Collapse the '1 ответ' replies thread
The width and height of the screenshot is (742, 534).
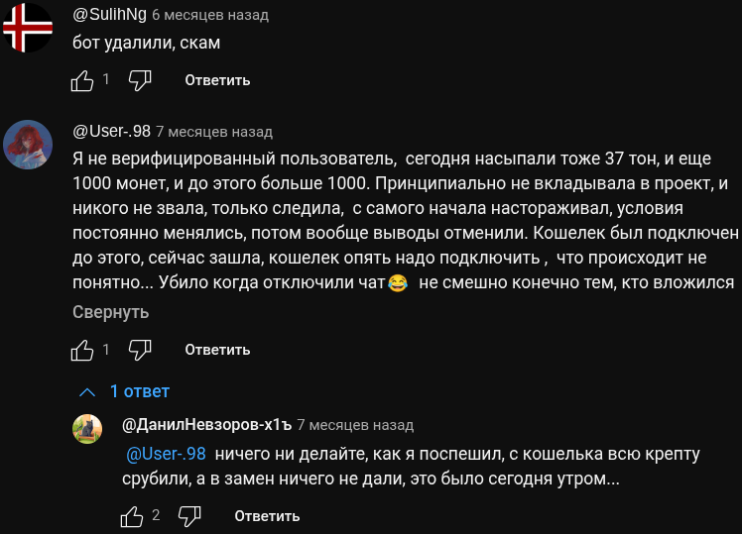point(125,391)
